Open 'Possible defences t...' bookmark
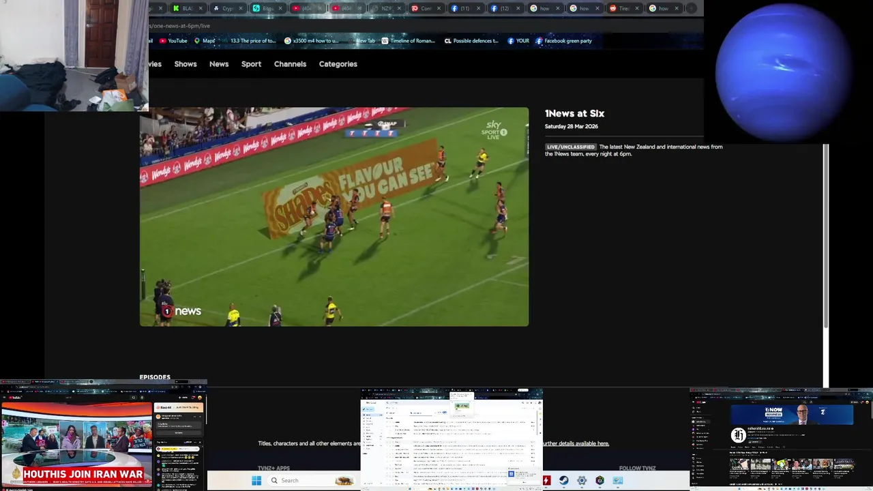The image size is (873, 491). point(471,41)
